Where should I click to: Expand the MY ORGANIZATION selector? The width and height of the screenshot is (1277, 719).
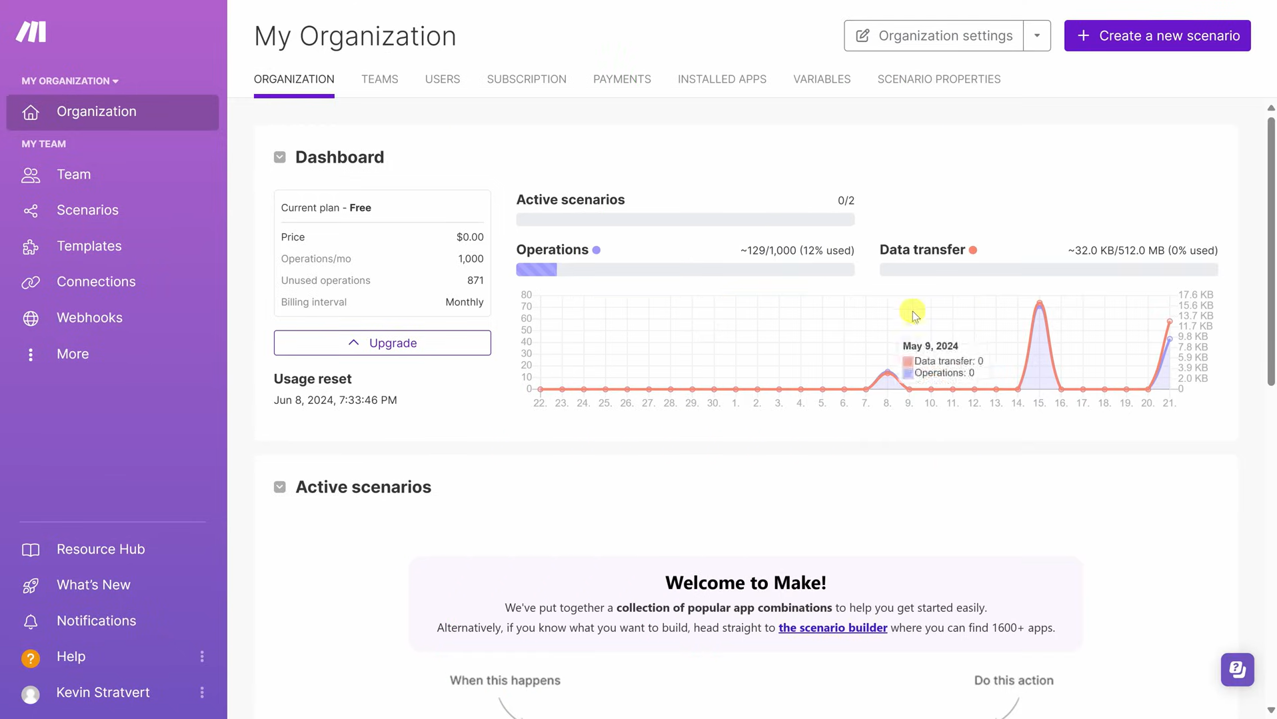pos(69,81)
